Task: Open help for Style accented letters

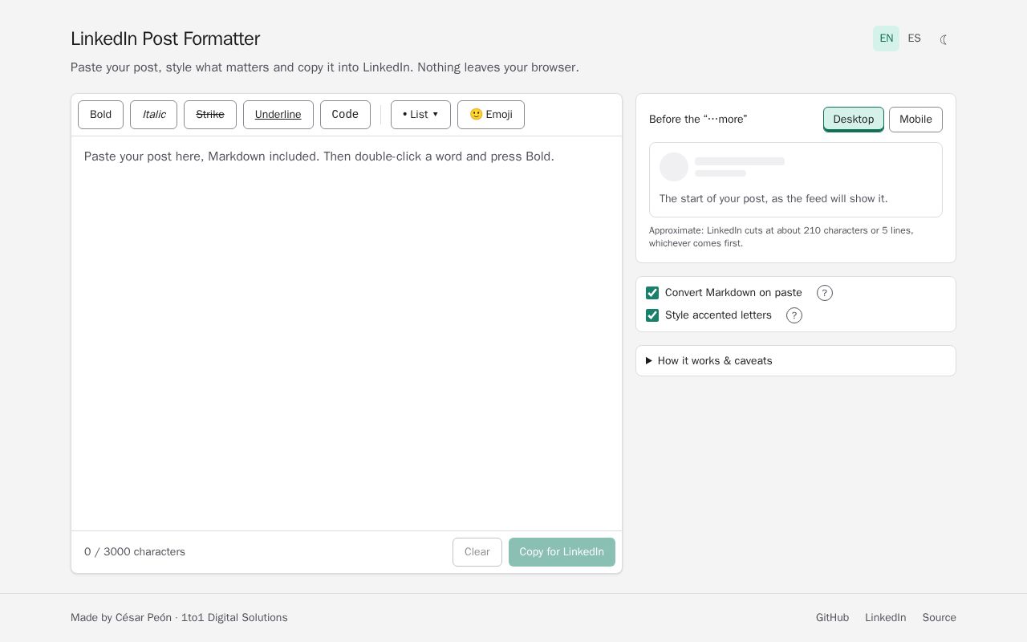Action: [x=794, y=315]
